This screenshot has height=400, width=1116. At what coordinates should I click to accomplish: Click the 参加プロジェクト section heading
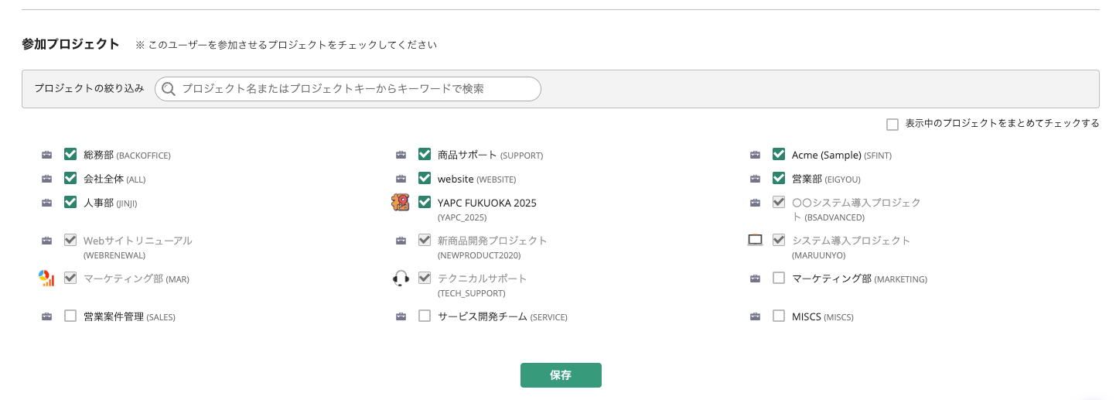70,44
